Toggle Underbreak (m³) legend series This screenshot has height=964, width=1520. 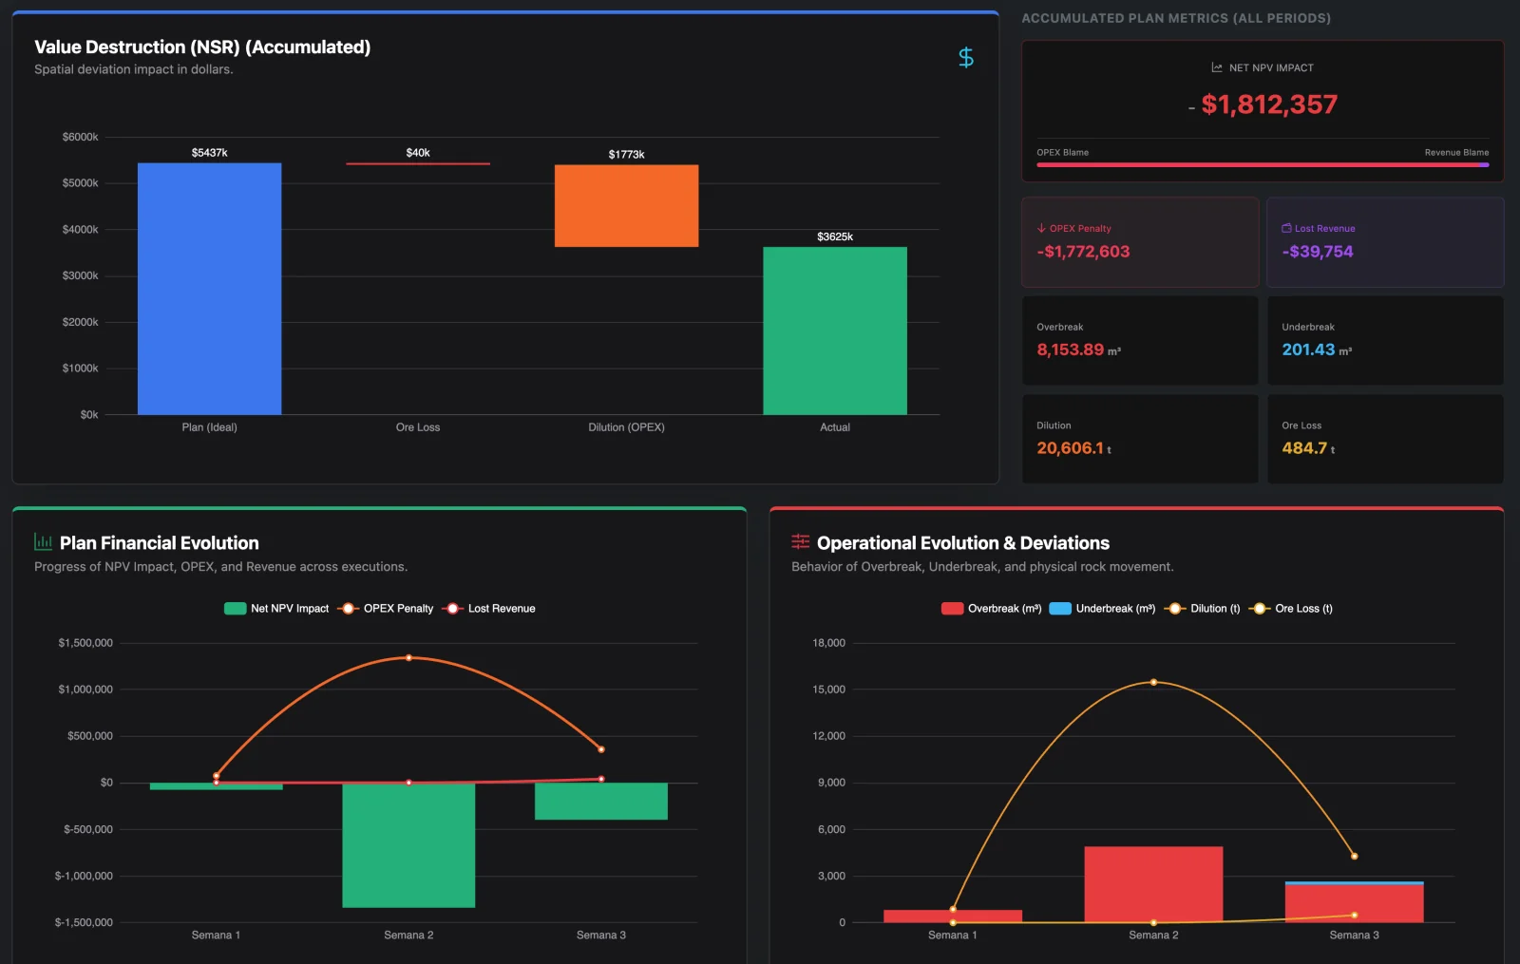click(x=1102, y=609)
